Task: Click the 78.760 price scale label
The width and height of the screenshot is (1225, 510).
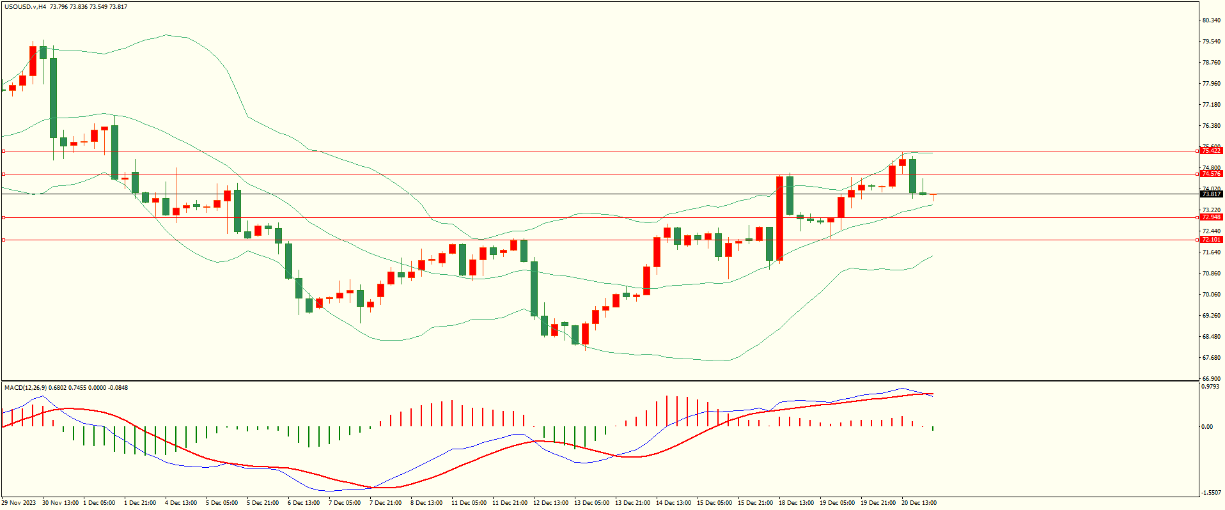Action: click(x=1212, y=63)
